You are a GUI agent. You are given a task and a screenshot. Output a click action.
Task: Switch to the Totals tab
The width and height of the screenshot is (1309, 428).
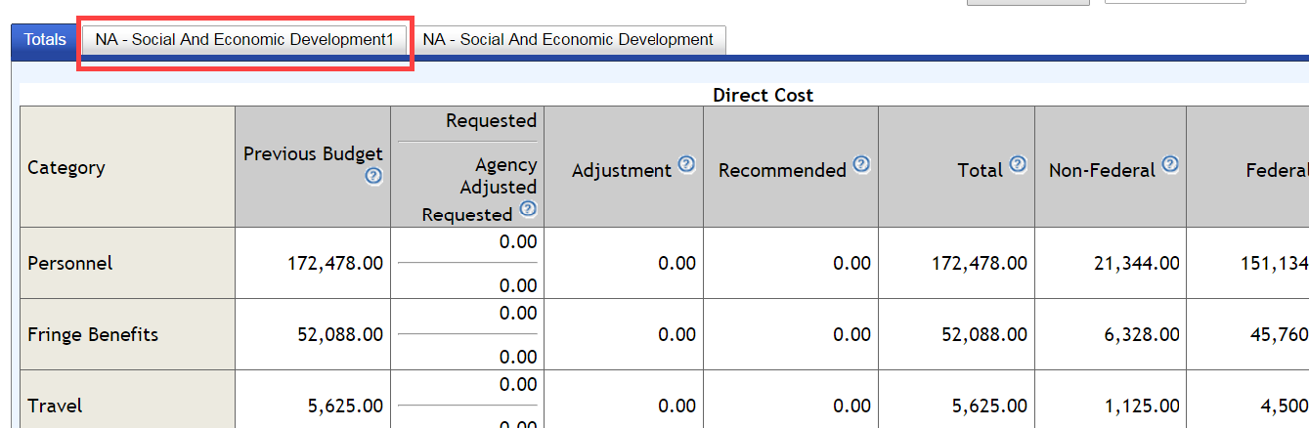(45, 40)
